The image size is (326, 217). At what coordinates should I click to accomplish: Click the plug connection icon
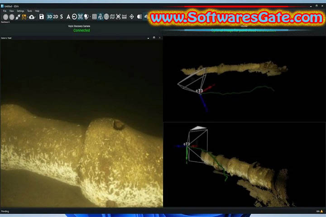18,17
